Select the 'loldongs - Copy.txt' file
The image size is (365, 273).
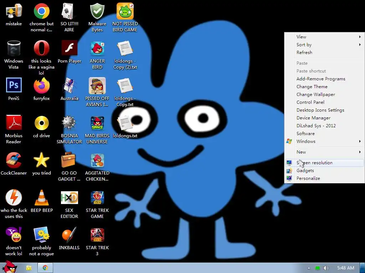(125, 85)
